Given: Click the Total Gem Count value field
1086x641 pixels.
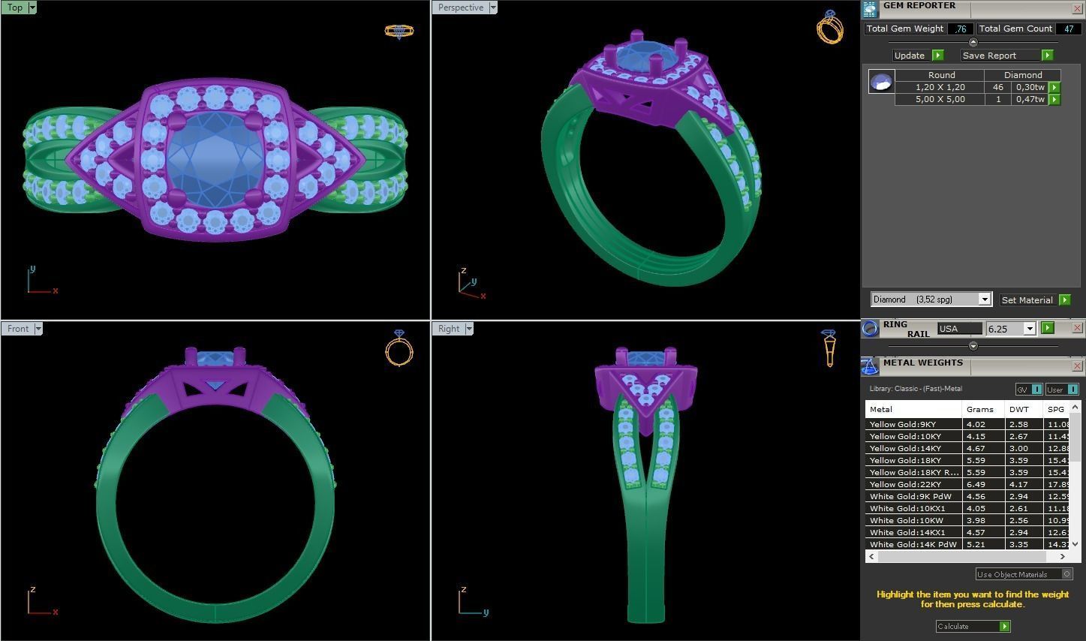Looking at the screenshot, I should tap(1068, 29).
